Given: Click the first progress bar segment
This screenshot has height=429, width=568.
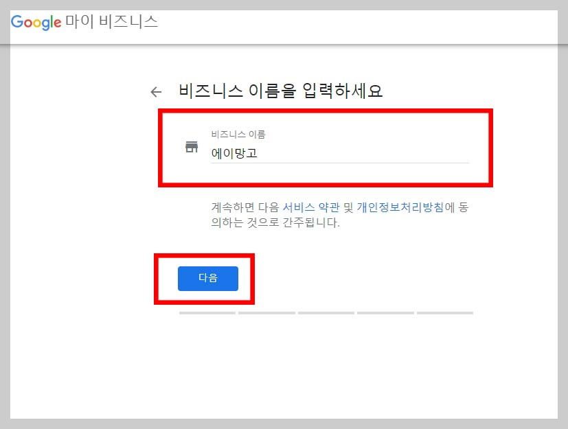Looking at the screenshot, I should [x=206, y=312].
